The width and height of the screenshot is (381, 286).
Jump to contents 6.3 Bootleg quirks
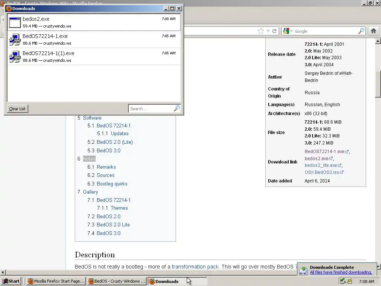tap(112, 184)
